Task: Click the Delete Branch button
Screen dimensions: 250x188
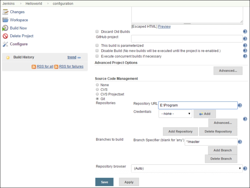Action: [x=221, y=159]
